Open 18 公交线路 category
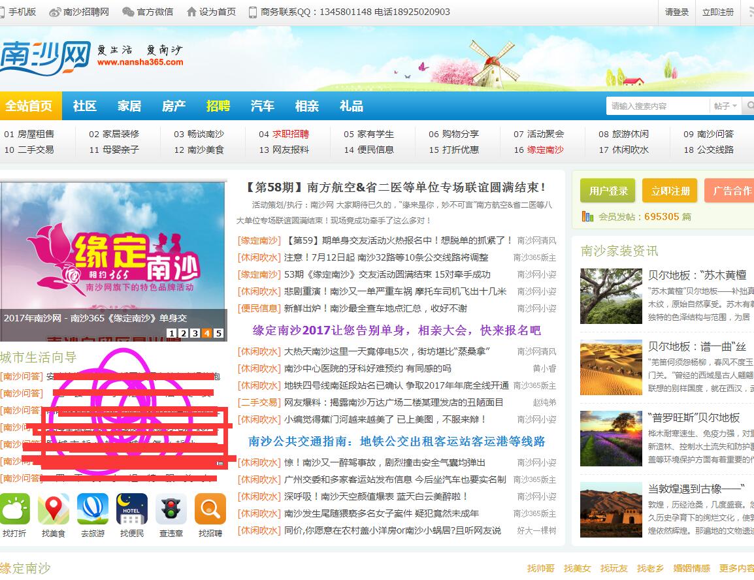 [709, 150]
